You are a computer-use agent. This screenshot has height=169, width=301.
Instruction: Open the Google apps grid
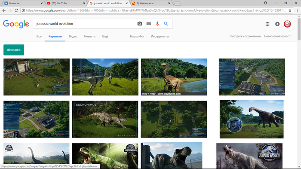click(x=267, y=24)
